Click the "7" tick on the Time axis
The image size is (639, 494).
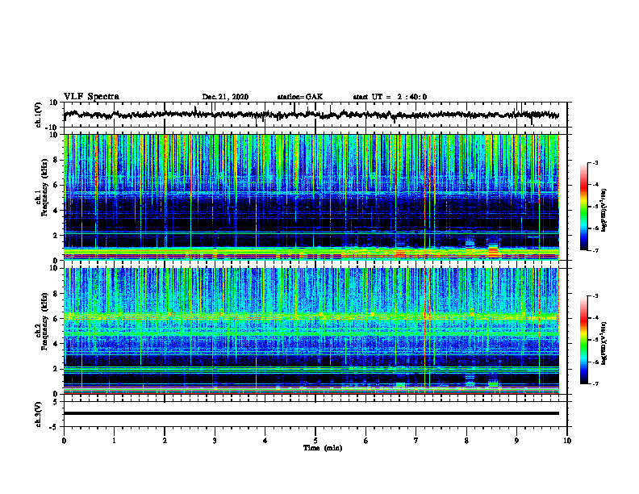pos(416,441)
